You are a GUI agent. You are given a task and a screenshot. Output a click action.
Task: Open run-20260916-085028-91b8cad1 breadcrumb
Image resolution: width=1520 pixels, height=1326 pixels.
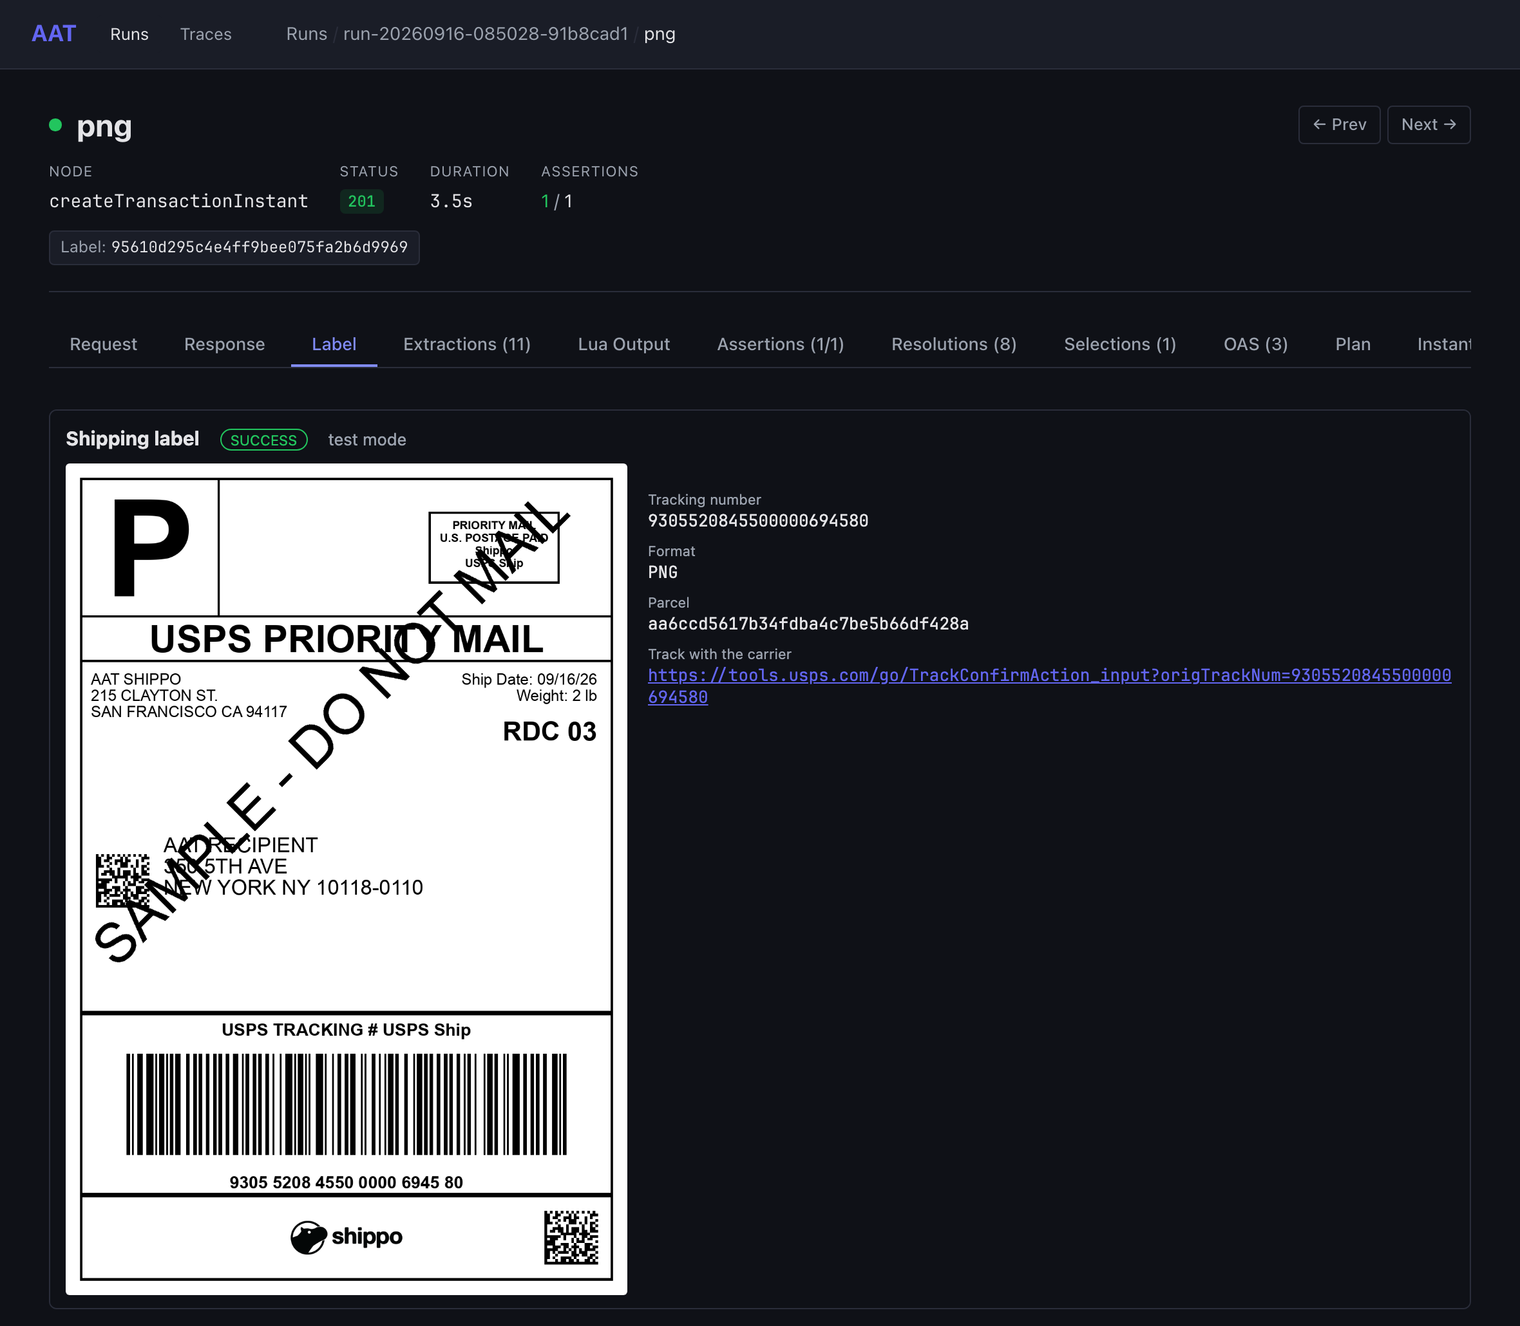[x=485, y=34]
